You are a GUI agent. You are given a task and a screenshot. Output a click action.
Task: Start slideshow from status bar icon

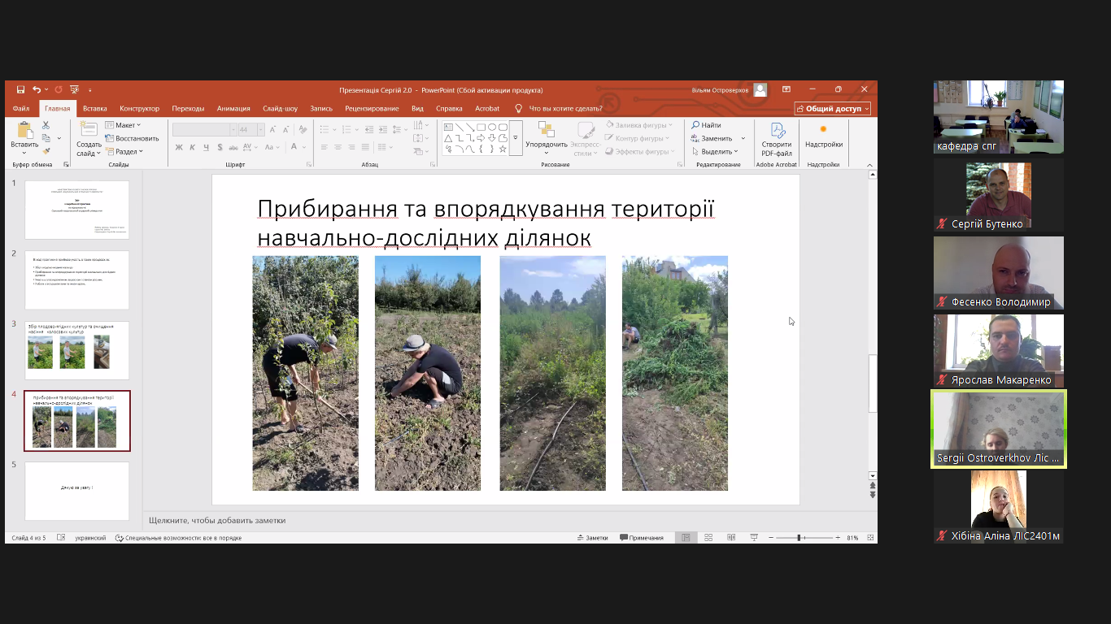point(754,538)
